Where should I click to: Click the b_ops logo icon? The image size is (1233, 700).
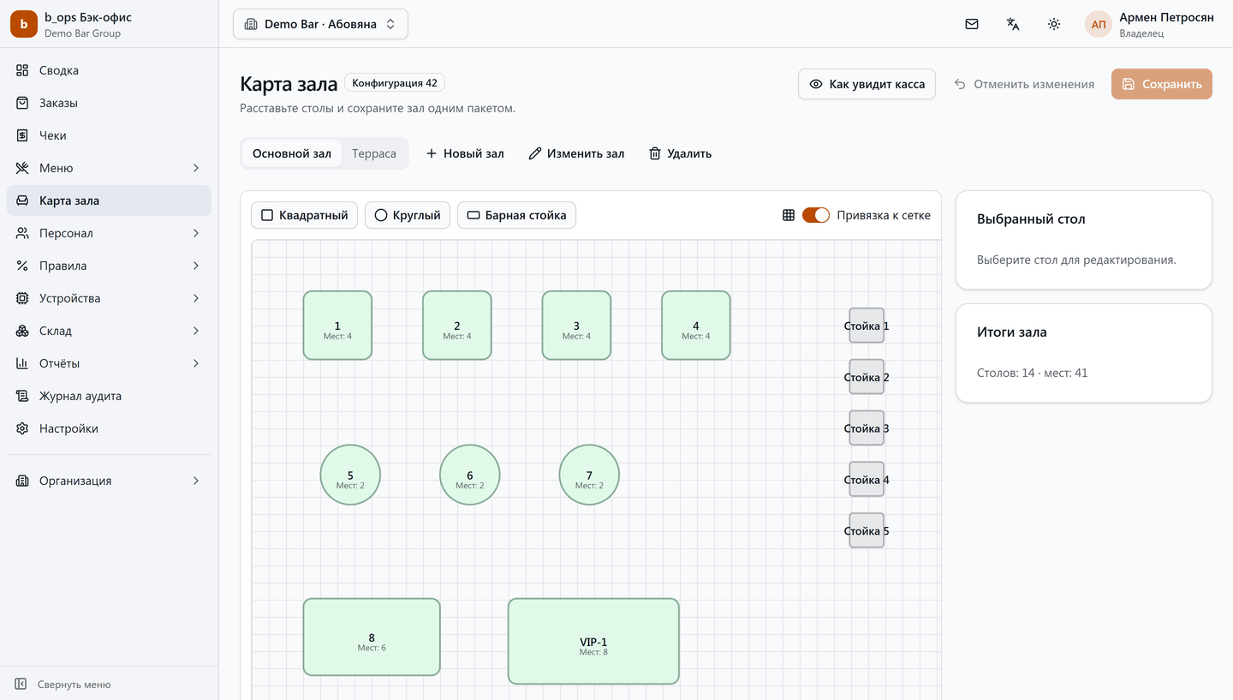tap(24, 24)
